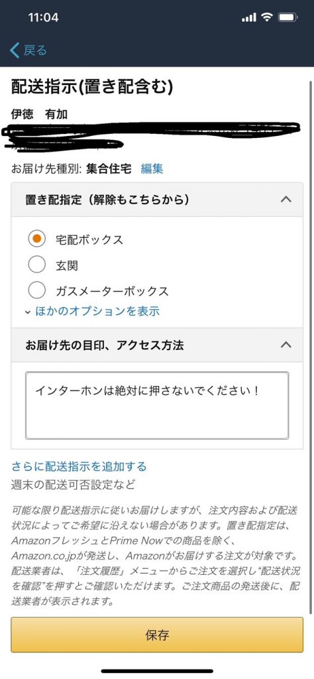Tap the 11:04 clock in status bar
The image size is (314, 679).
pos(43,18)
